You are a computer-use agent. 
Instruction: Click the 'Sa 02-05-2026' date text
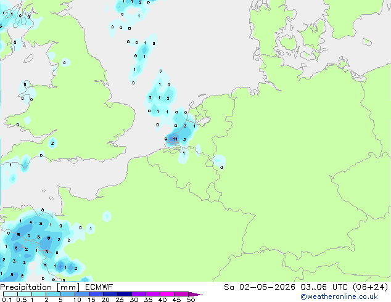(260, 287)
